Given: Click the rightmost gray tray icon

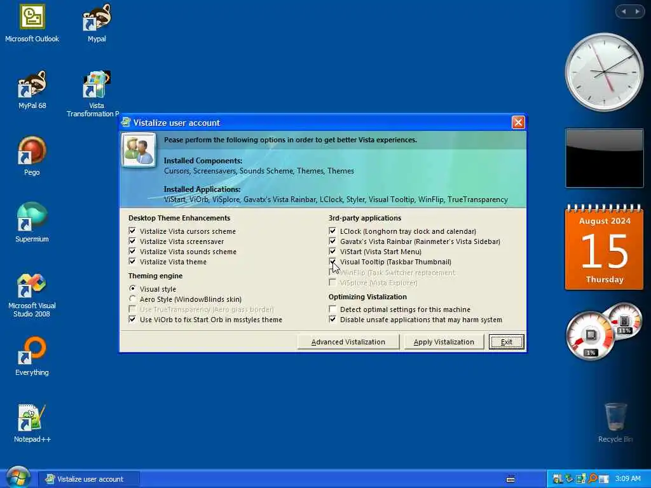Looking at the screenshot, I should pos(604,479).
